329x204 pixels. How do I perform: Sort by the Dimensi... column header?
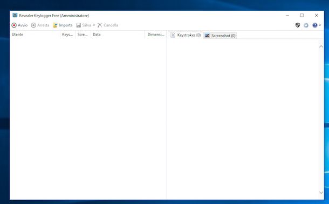point(156,35)
